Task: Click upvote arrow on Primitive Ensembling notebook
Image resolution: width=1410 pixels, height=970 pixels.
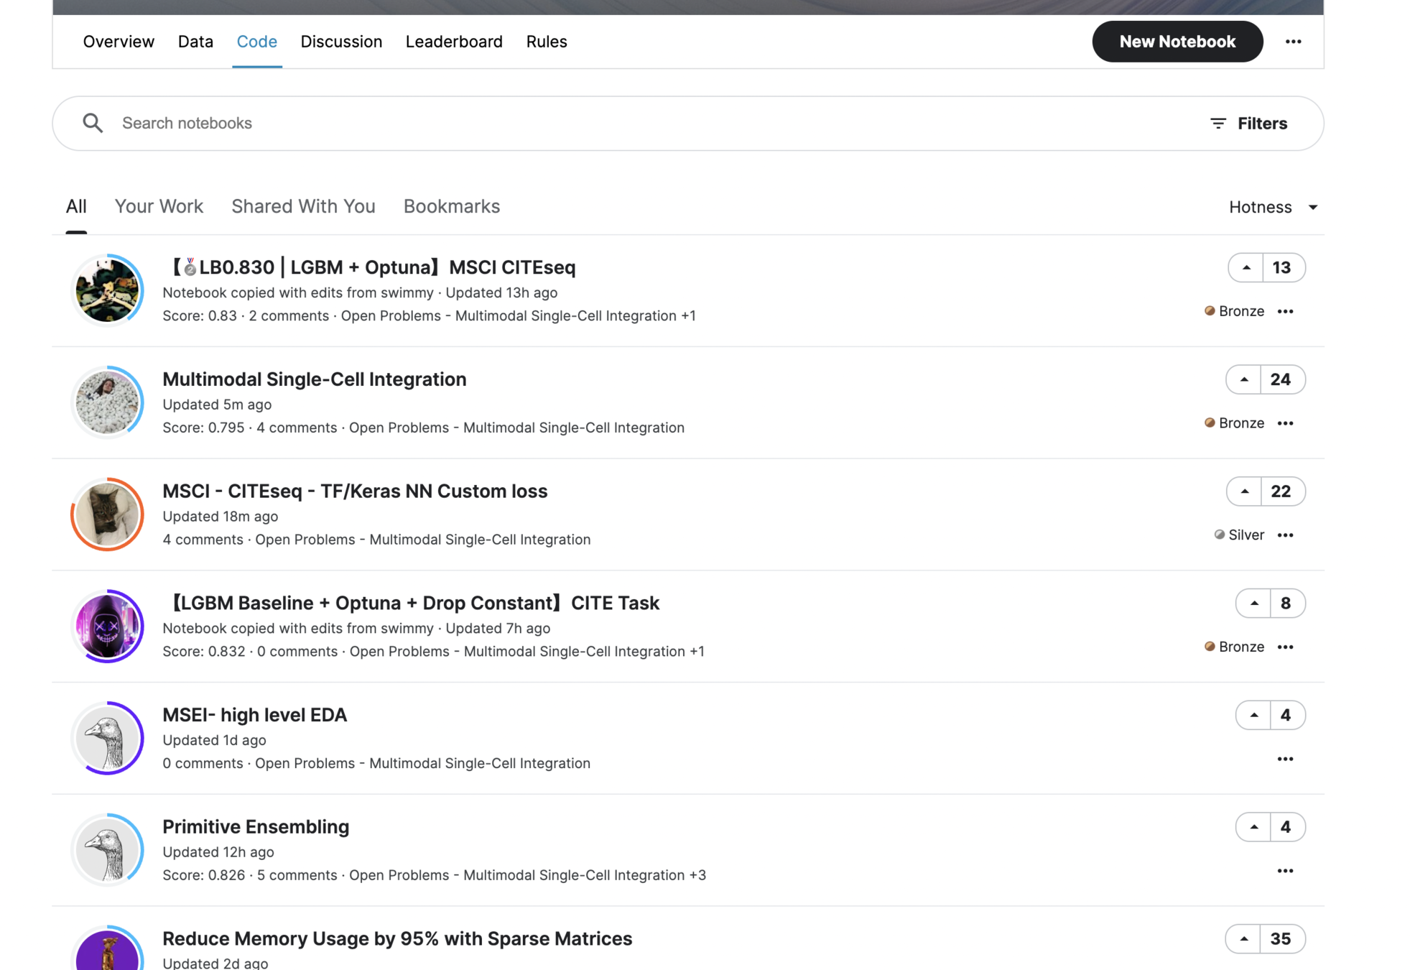Action: (1254, 827)
